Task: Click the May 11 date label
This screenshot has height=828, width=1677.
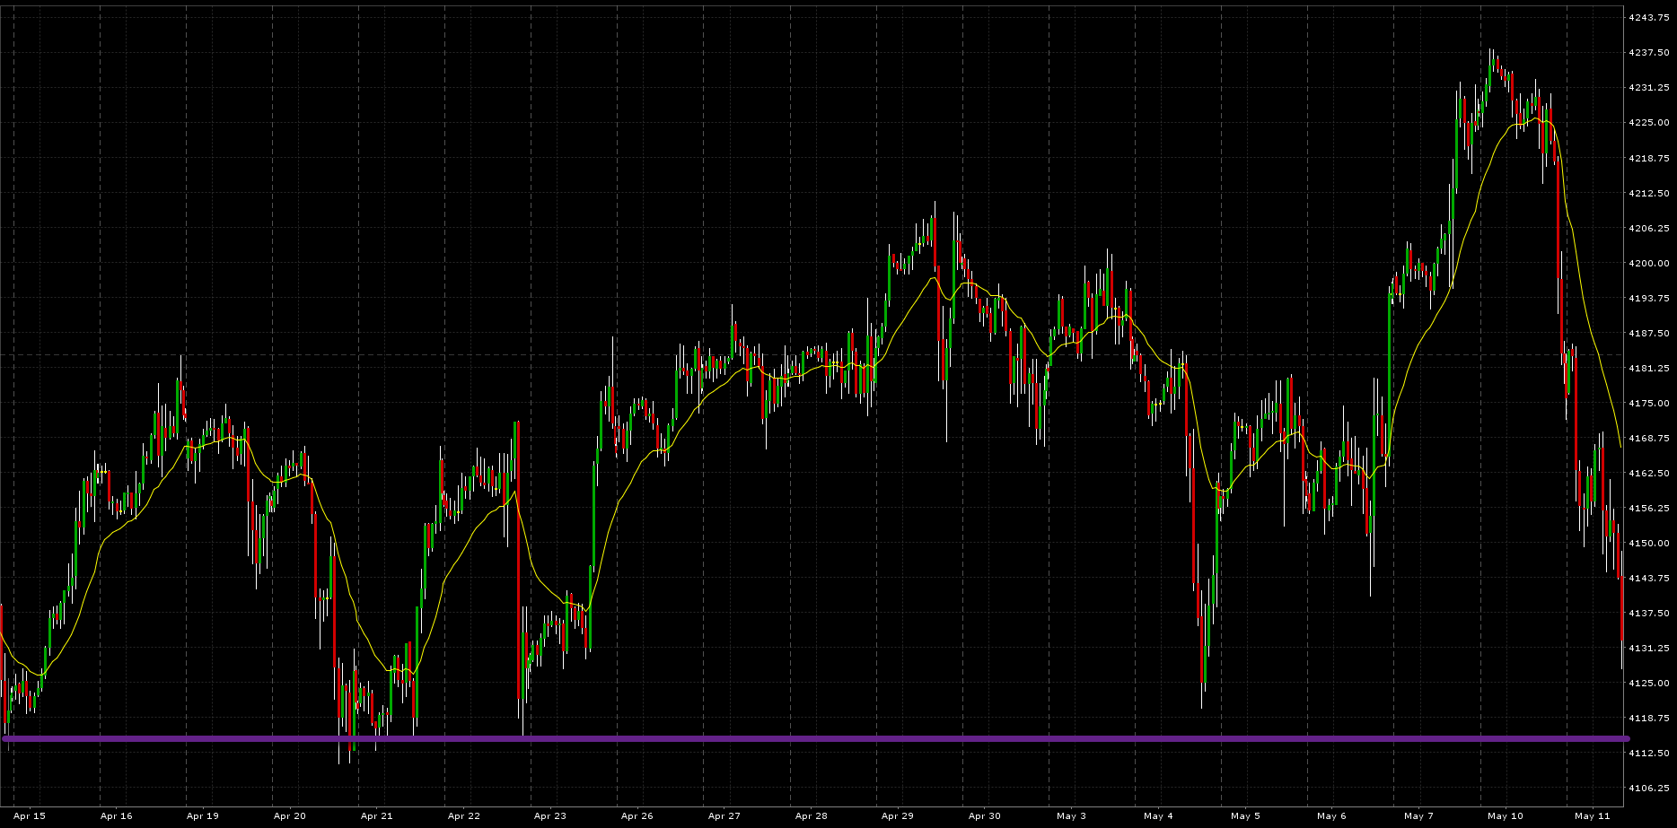Action: [1593, 815]
